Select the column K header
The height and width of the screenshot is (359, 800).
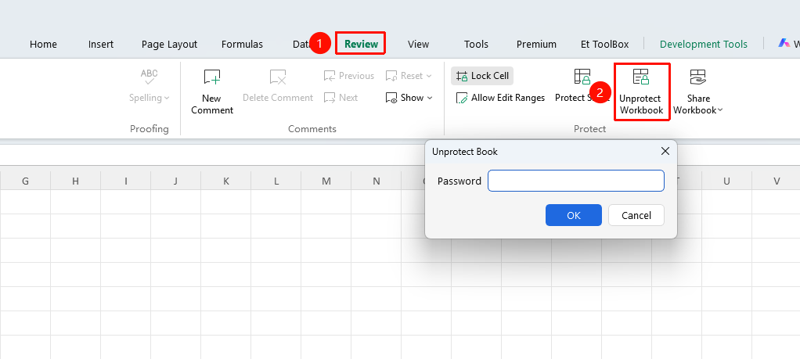click(x=226, y=181)
